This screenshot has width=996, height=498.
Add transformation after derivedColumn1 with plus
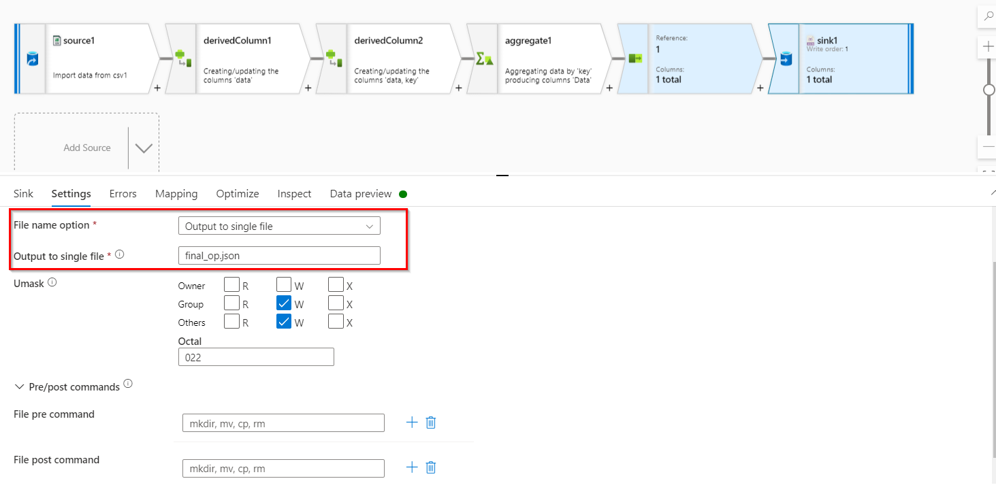308,88
